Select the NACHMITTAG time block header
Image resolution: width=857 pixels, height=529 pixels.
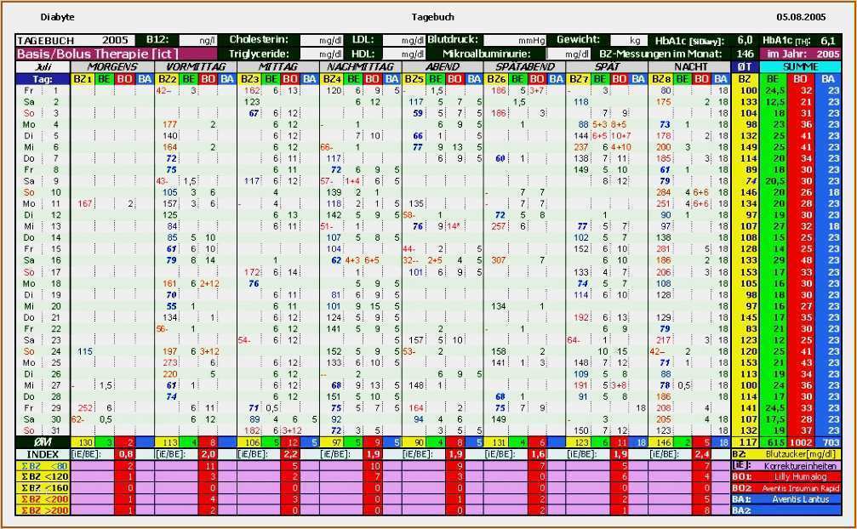359,66
